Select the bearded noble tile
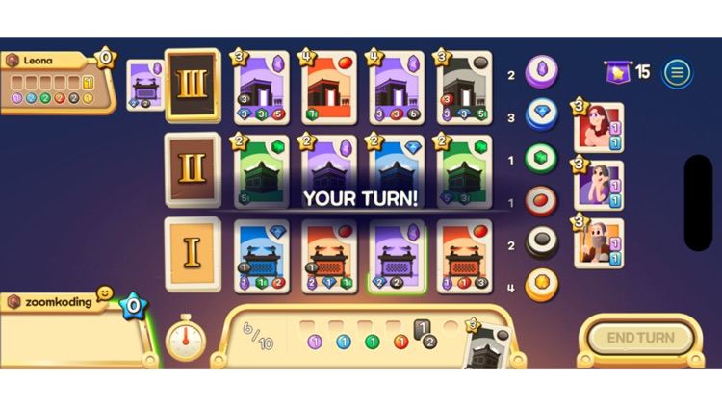 coord(599,243)
